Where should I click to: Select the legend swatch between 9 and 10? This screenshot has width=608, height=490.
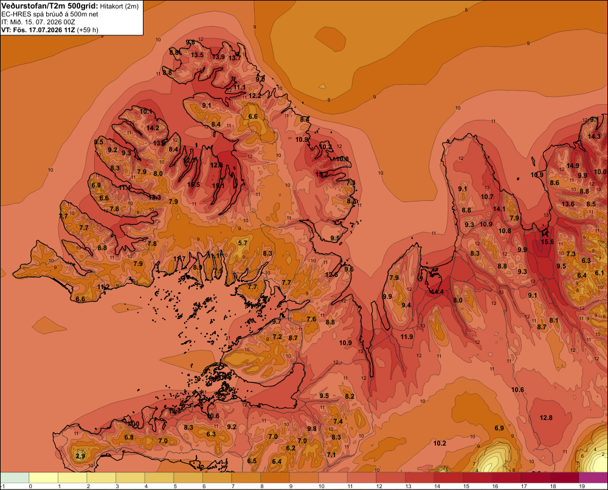point(304,477)
